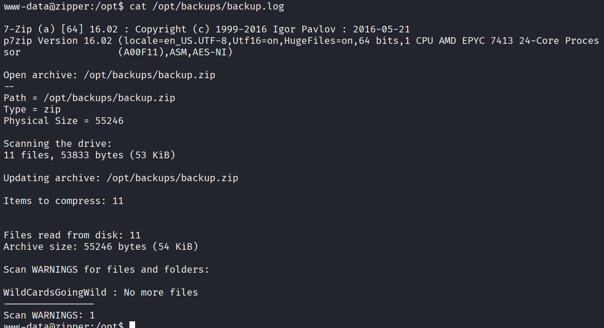This screenshot has height=328, width=604.
Task: Click the 'Open archive: /opt/backups/backup.zip' line
Action: (x=109, y=75)
